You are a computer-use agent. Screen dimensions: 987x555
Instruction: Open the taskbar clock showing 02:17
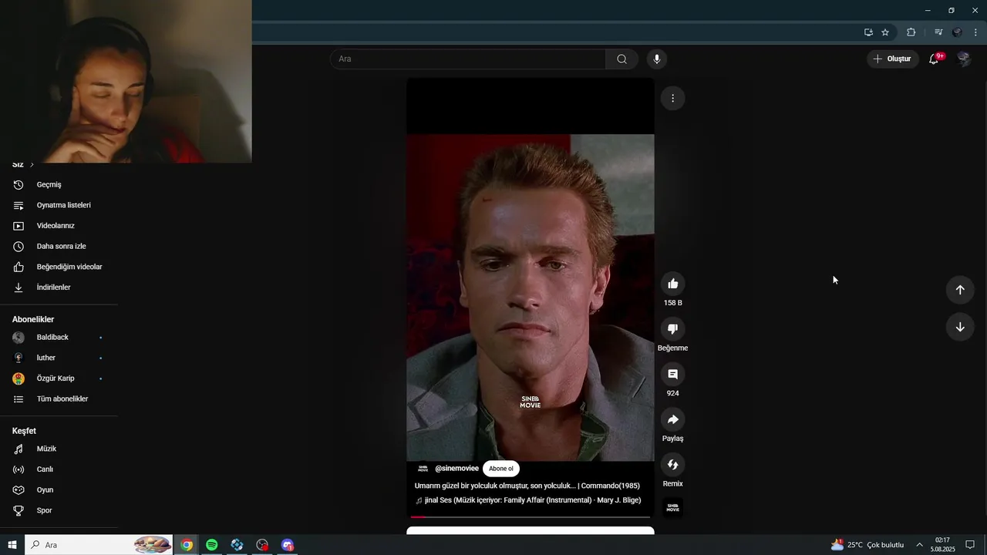[x=942, y=545]
